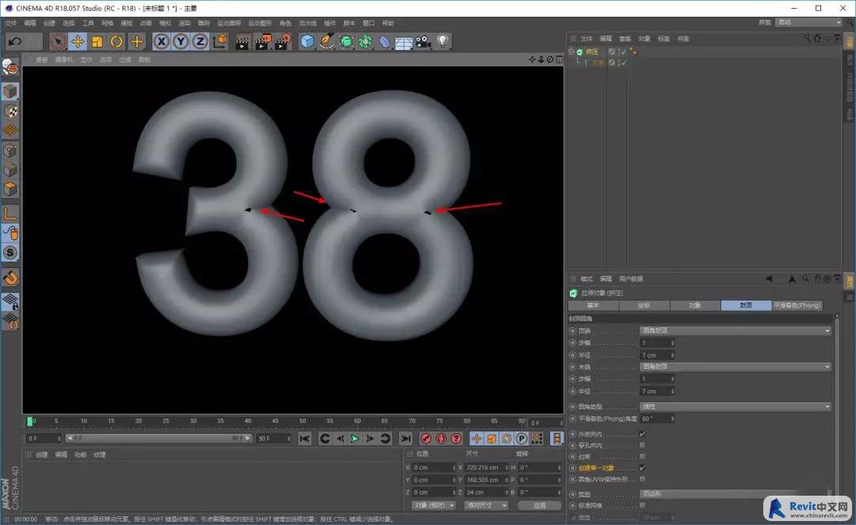
Task: Open the 末端 cap type dropdown
Action: pos(735,366)
